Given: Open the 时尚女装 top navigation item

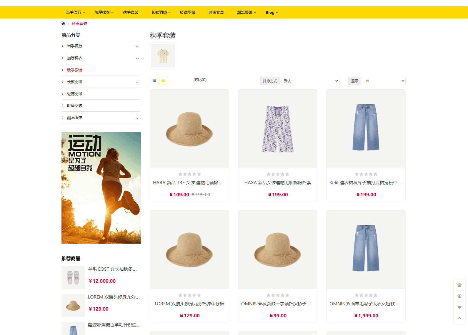Looking at the screenshot, I should click(216, 12).
